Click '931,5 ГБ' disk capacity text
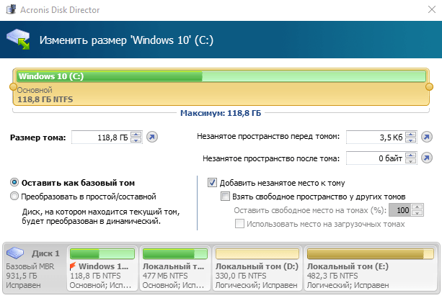 (x=22, y=276)
